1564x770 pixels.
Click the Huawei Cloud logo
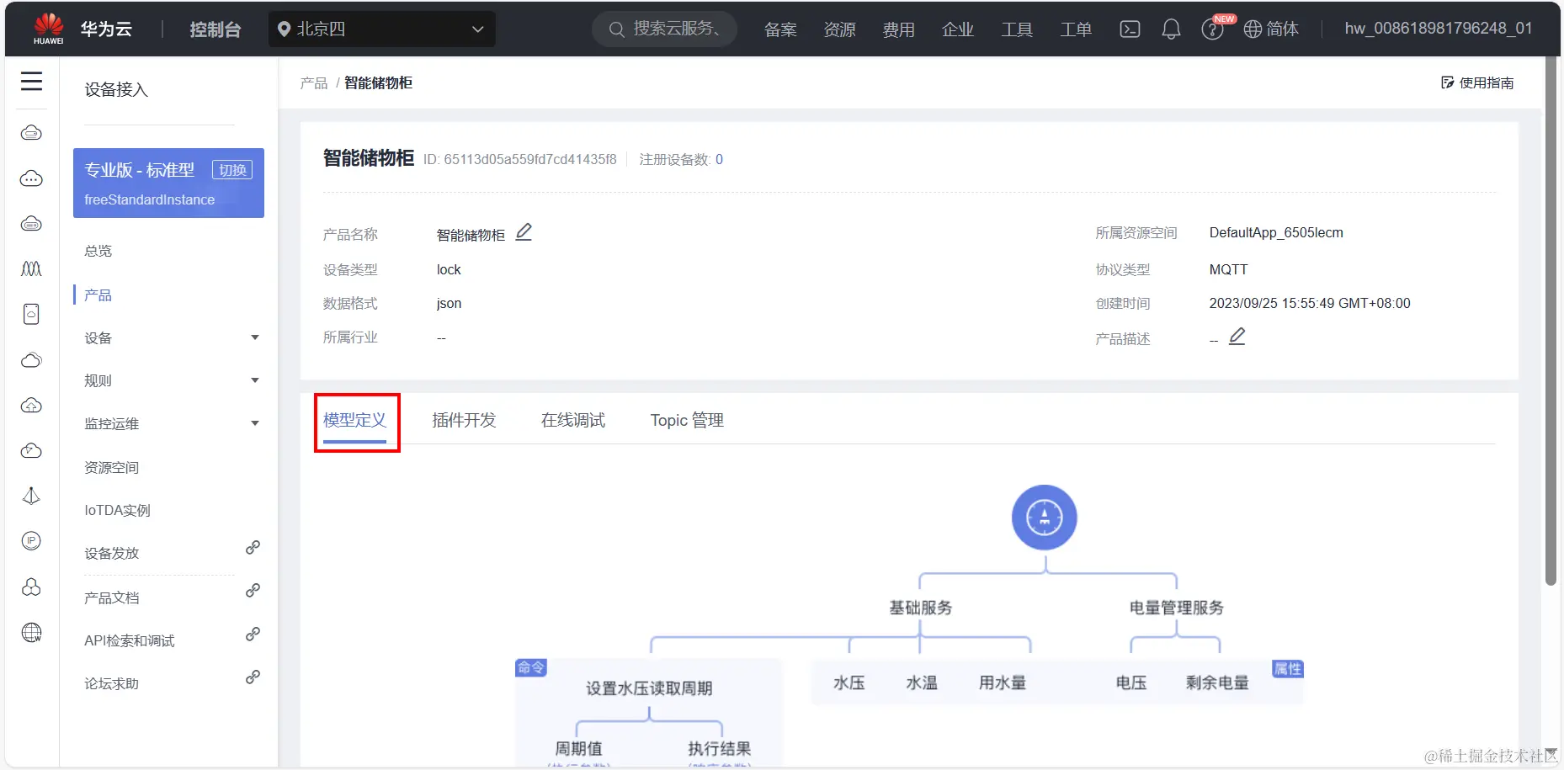coord(49,29)
